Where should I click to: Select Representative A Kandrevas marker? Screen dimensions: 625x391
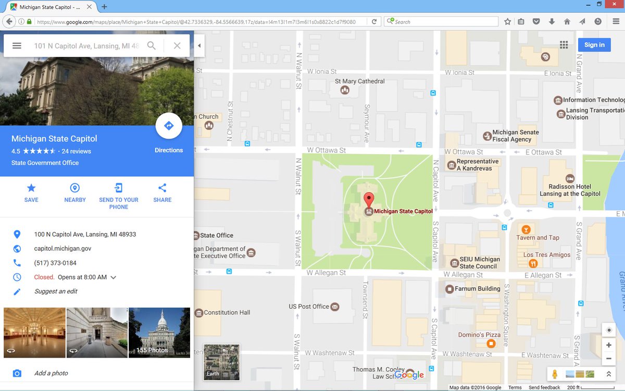452,165
